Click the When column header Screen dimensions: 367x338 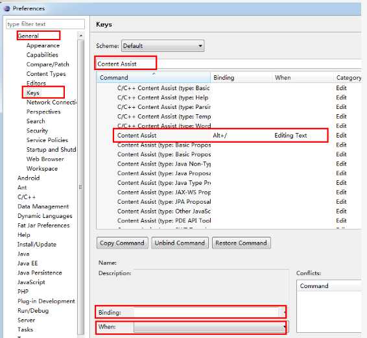click(x=303, y=78)
